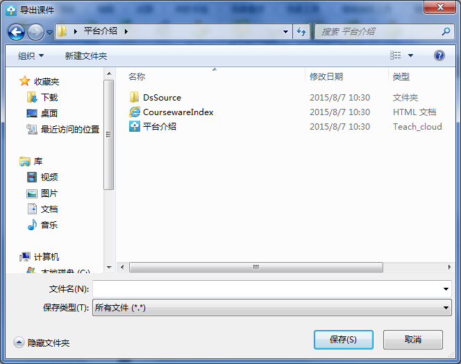This screenshot has width=461, height=364.
Task: Open the 保存类型 dropdown
Action: 272,308
